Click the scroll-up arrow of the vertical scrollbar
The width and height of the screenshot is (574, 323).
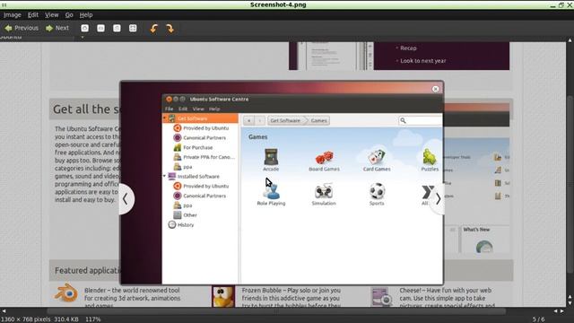pyautogui.click(x=570, y=39)
